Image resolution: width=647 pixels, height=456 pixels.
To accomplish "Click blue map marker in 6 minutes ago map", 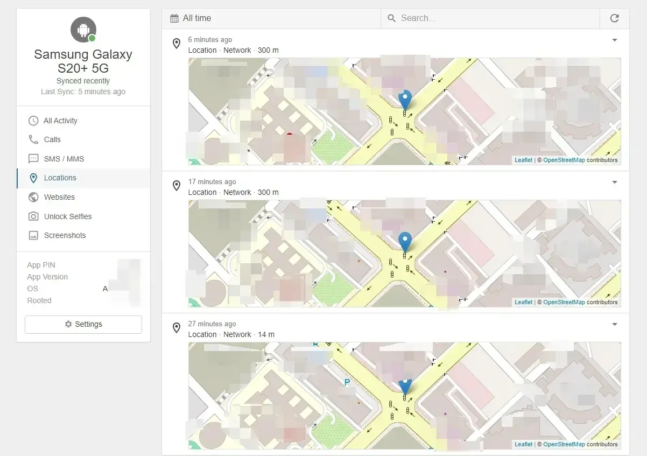I will 405,100.
